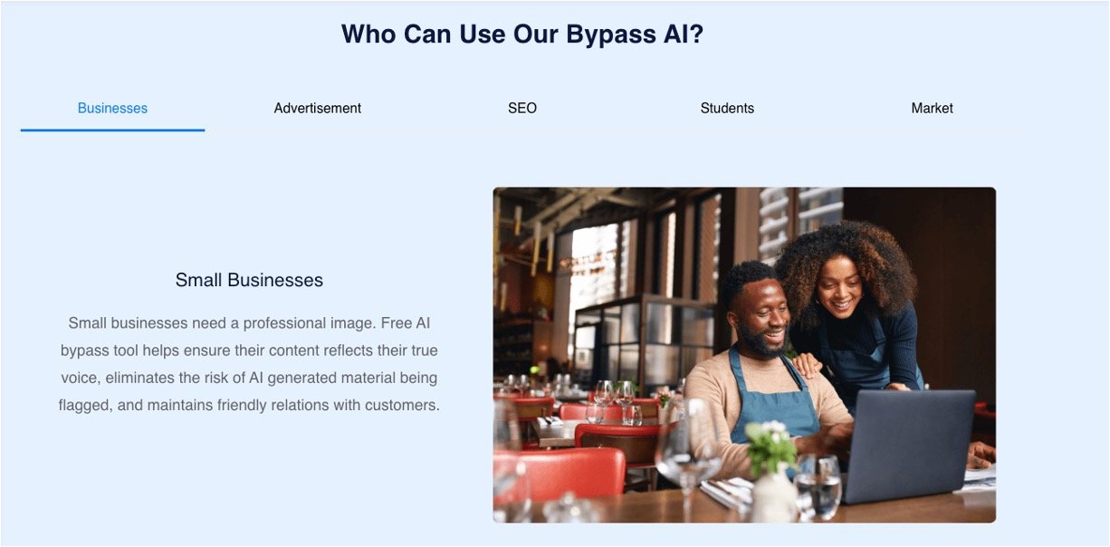This screenshot has width=1110, height=547.
Task: Select the Businesses tab
Action: (112, 109)
